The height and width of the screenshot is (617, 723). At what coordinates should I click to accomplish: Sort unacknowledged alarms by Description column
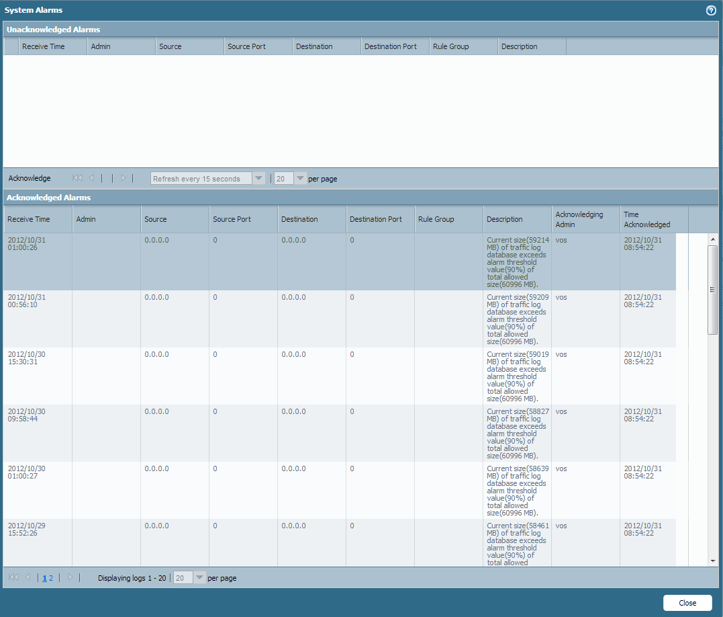(532, 46)
